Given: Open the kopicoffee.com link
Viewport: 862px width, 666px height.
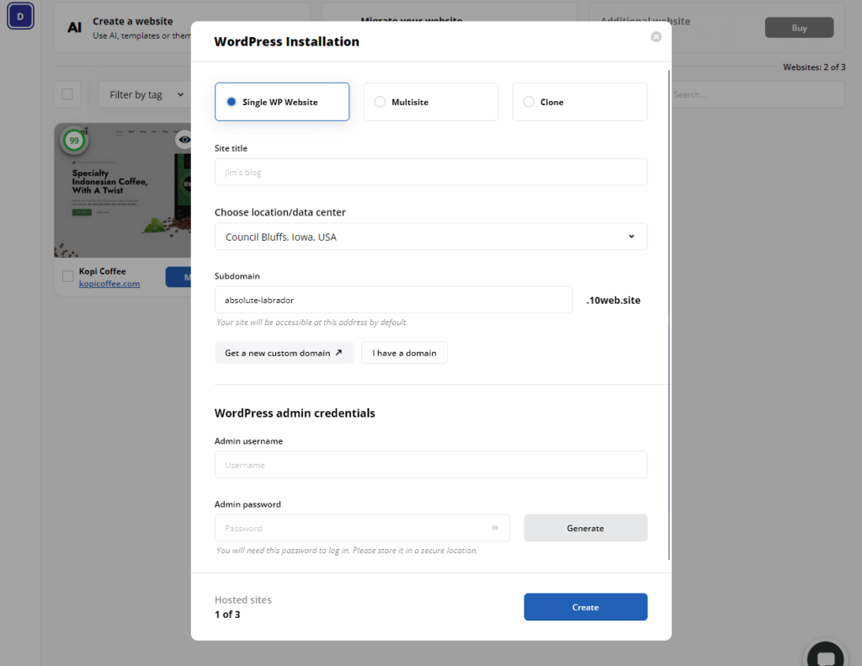Looking at the screenshot, I should 109,284.
